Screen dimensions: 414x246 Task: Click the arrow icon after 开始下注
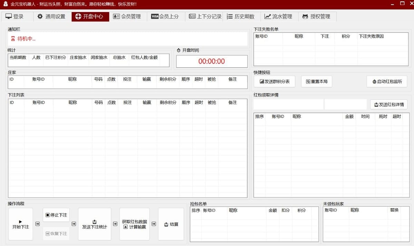point(38,224)
